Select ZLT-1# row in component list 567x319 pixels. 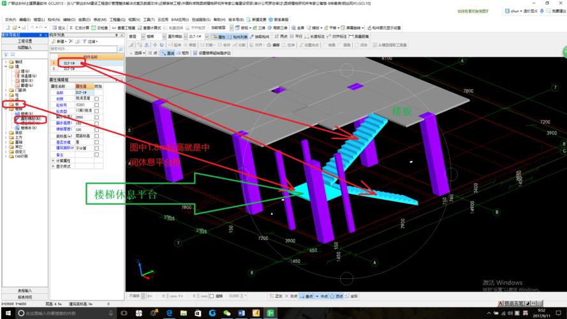(69, 63)
